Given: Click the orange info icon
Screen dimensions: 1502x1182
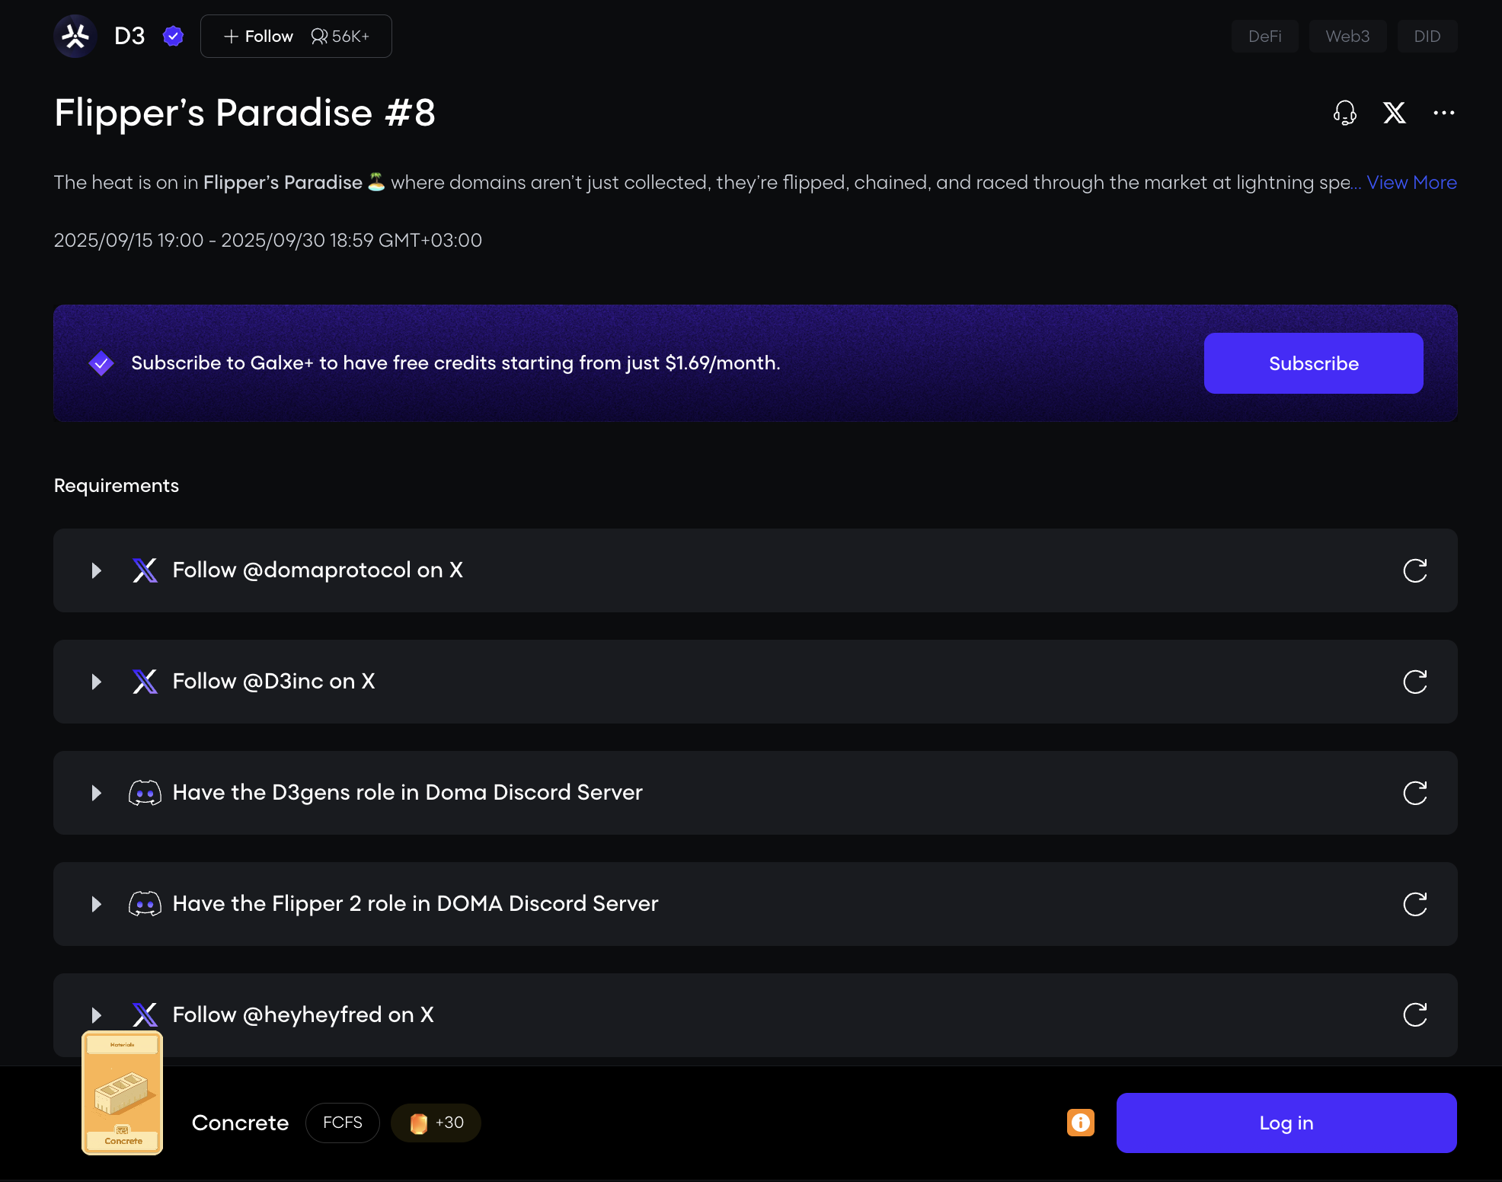Looking at the screenshot, I should 1080,1123.
